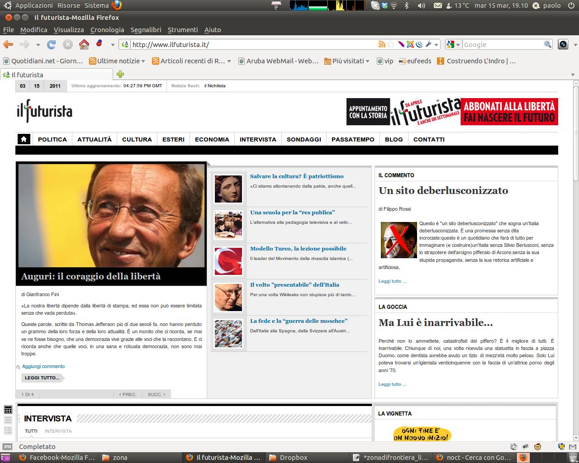Open the Visualizza menu

69,29
